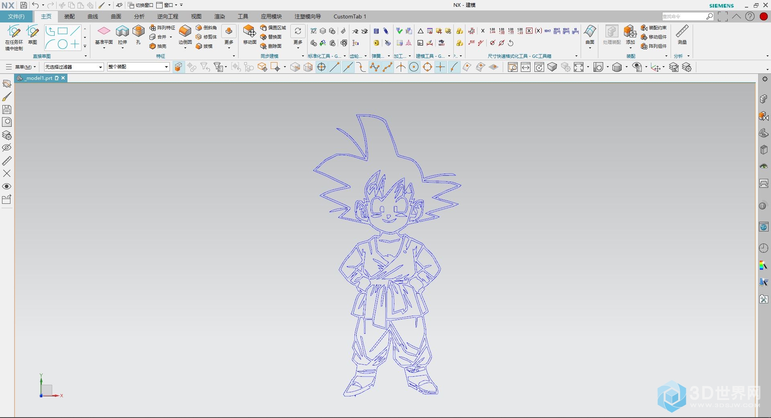Viewport: 771px width, 418px height.
Task: Click the 倒斜角 chamfer button
Action: point(206,28)
